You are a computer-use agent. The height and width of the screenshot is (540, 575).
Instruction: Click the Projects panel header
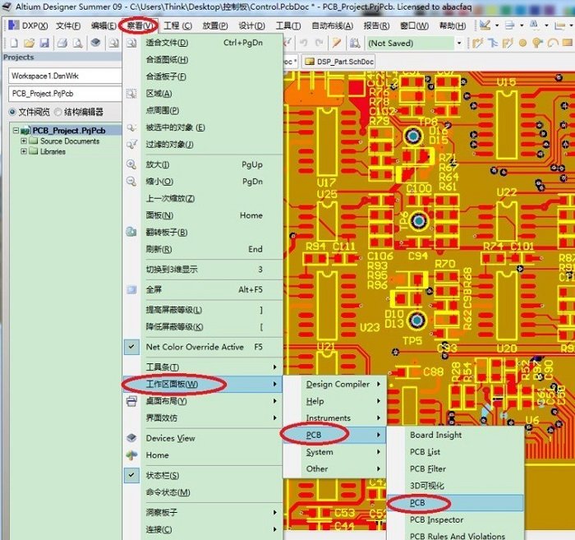pos(62,58)
